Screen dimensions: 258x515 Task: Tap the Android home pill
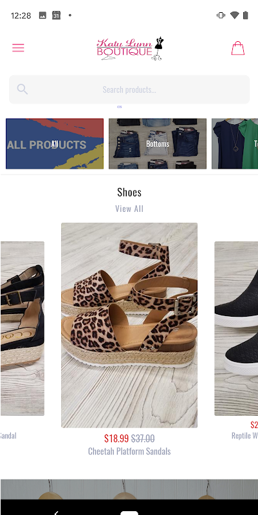coord(129,512)
